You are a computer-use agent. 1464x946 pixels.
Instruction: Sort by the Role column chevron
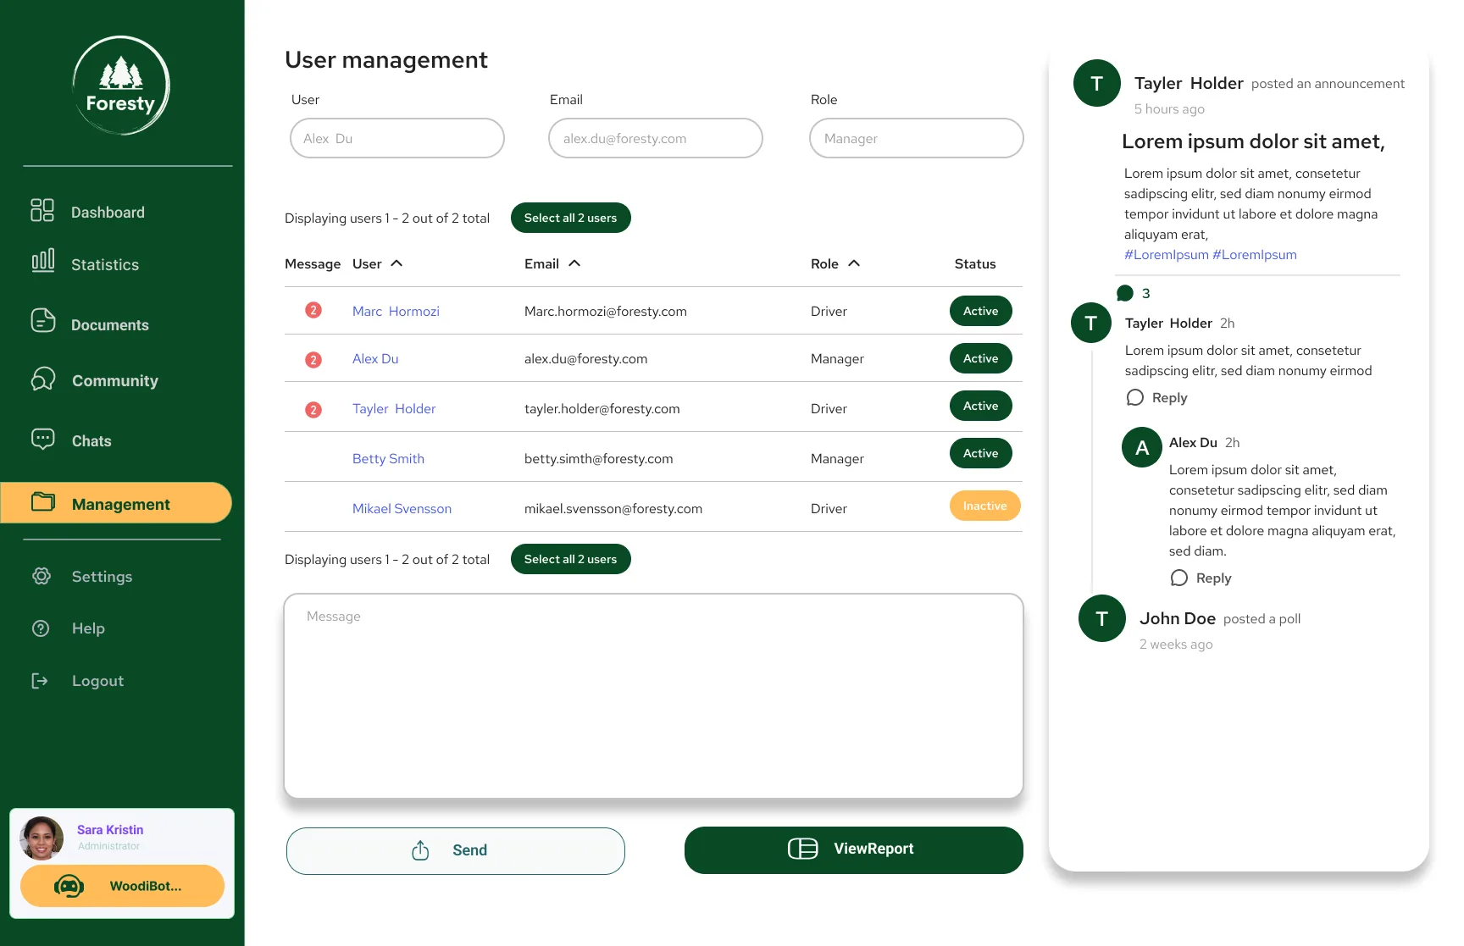(854, 263)
